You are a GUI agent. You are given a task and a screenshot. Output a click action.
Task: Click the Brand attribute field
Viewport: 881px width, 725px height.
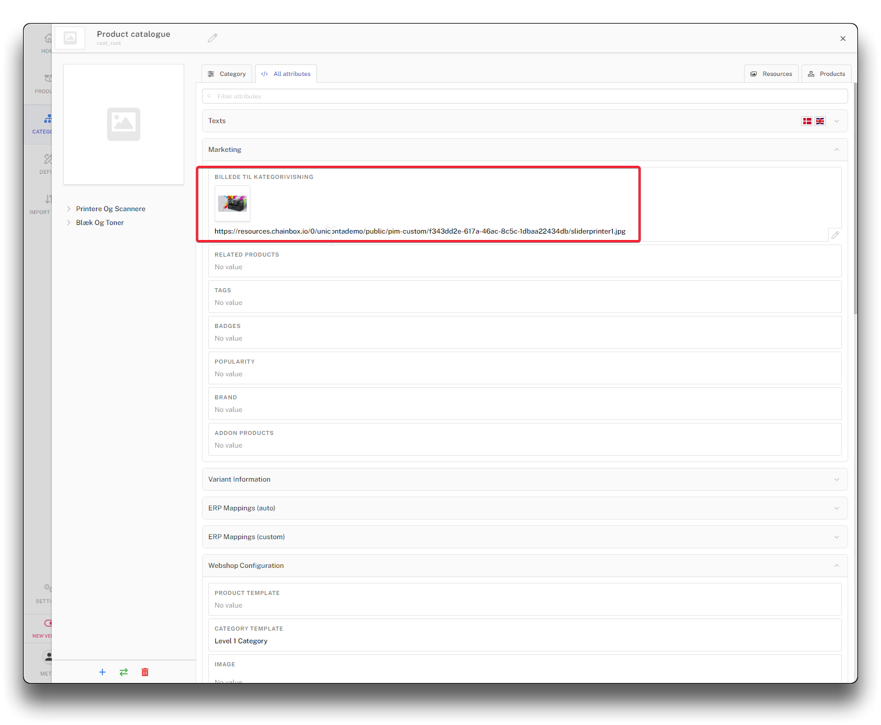(x=525, y=404)
